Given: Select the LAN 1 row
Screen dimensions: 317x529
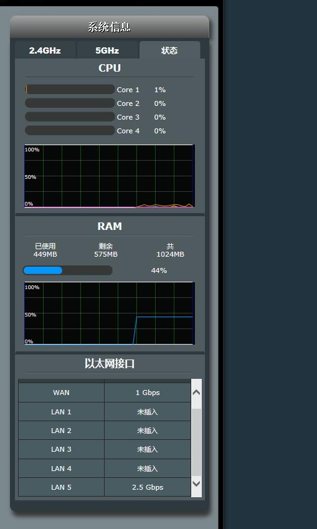Looking at the screenshot, I should point(105,412).
